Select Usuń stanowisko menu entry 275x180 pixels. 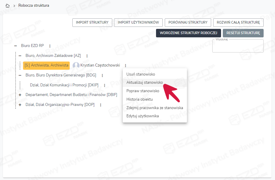pos(141,74)
